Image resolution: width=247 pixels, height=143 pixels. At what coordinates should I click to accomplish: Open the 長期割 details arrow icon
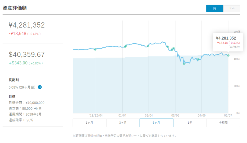[40, 87]
